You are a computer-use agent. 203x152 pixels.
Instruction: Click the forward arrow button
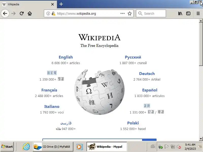tap(13, 13)
